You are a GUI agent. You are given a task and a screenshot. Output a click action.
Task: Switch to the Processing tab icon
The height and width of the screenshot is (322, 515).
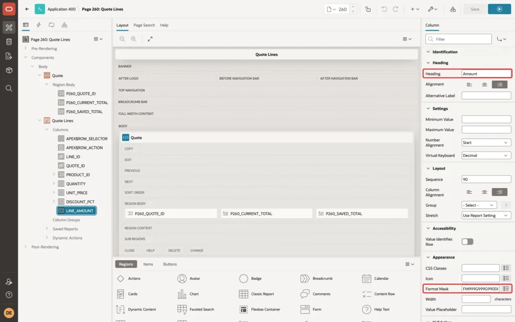tap(52, 25)
